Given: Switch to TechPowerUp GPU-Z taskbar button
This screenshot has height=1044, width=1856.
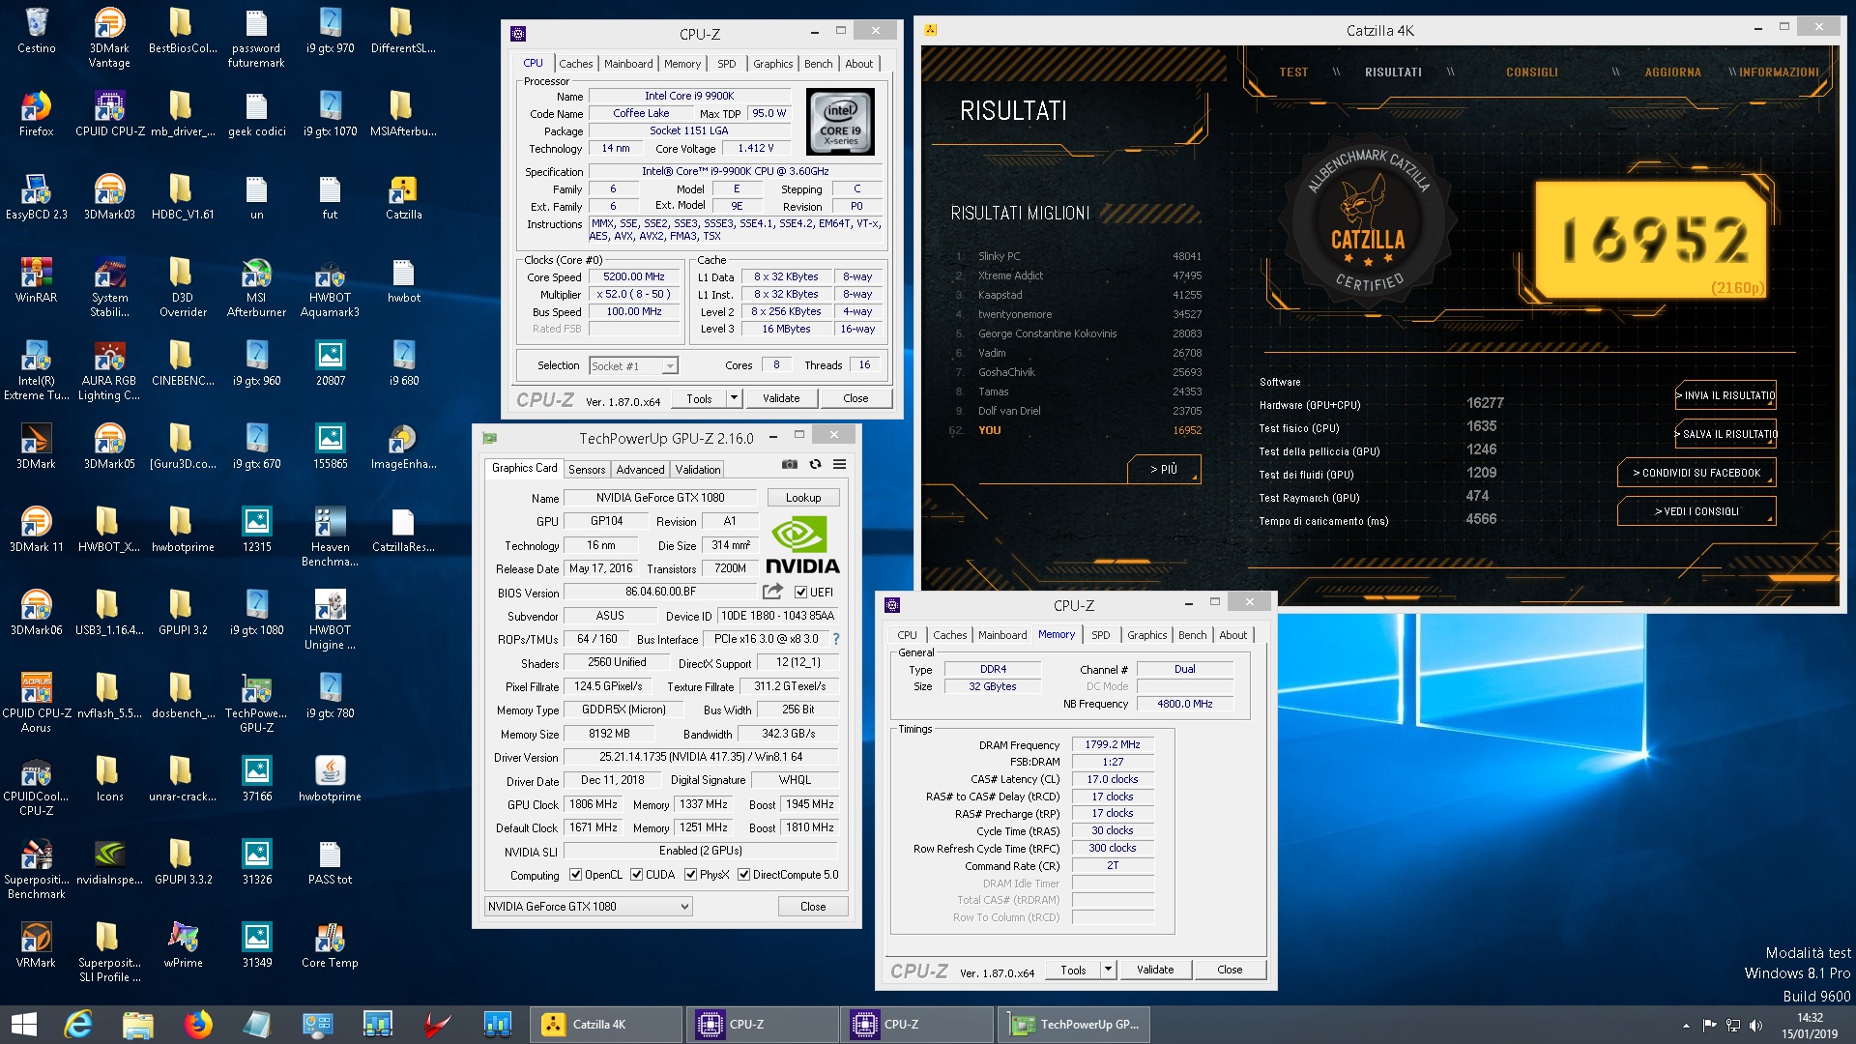Looking at the screenshot, I should coord(1075,1025).
